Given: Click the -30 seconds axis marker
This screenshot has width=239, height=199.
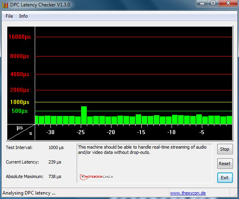Looking at the screenshot, I should click(x=50, y=132).
